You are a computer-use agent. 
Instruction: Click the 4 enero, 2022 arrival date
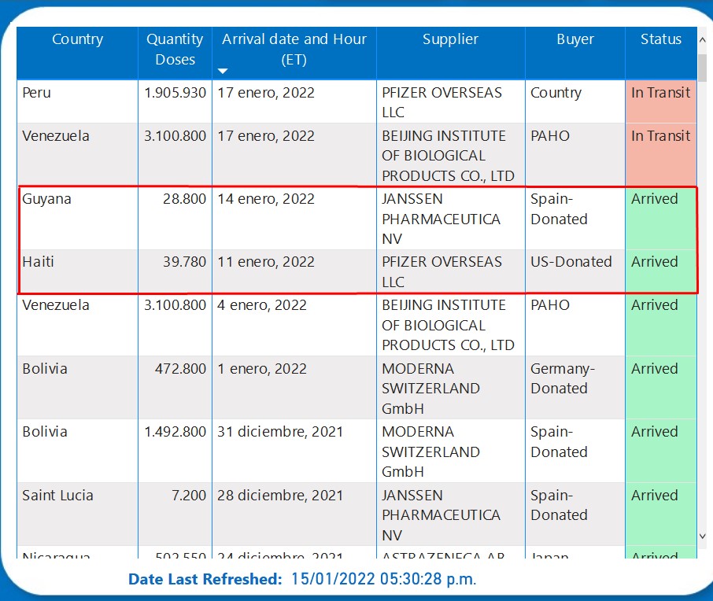(x=262, y=305)
